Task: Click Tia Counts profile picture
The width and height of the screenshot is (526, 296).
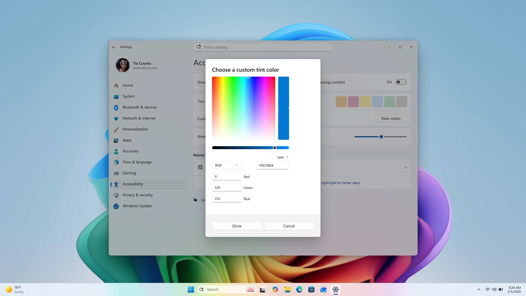Action: tap(122, 65)
